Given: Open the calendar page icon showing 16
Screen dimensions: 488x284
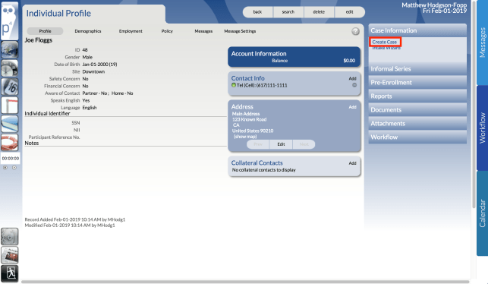Looking at the screenshot, I should 10,87.
